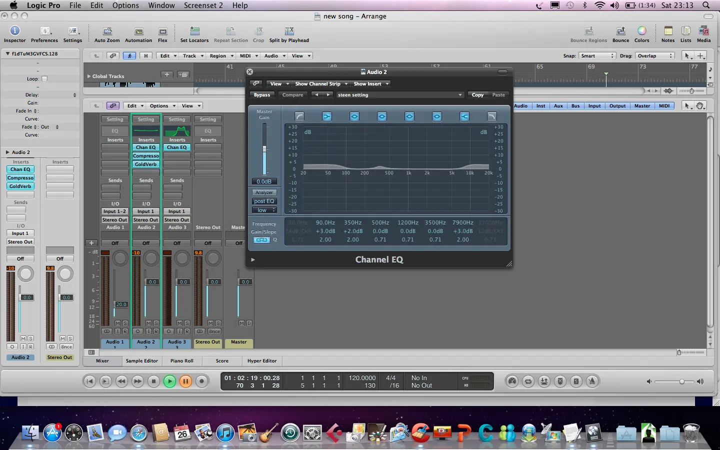Open the Compressor insert in mixer

146,156
